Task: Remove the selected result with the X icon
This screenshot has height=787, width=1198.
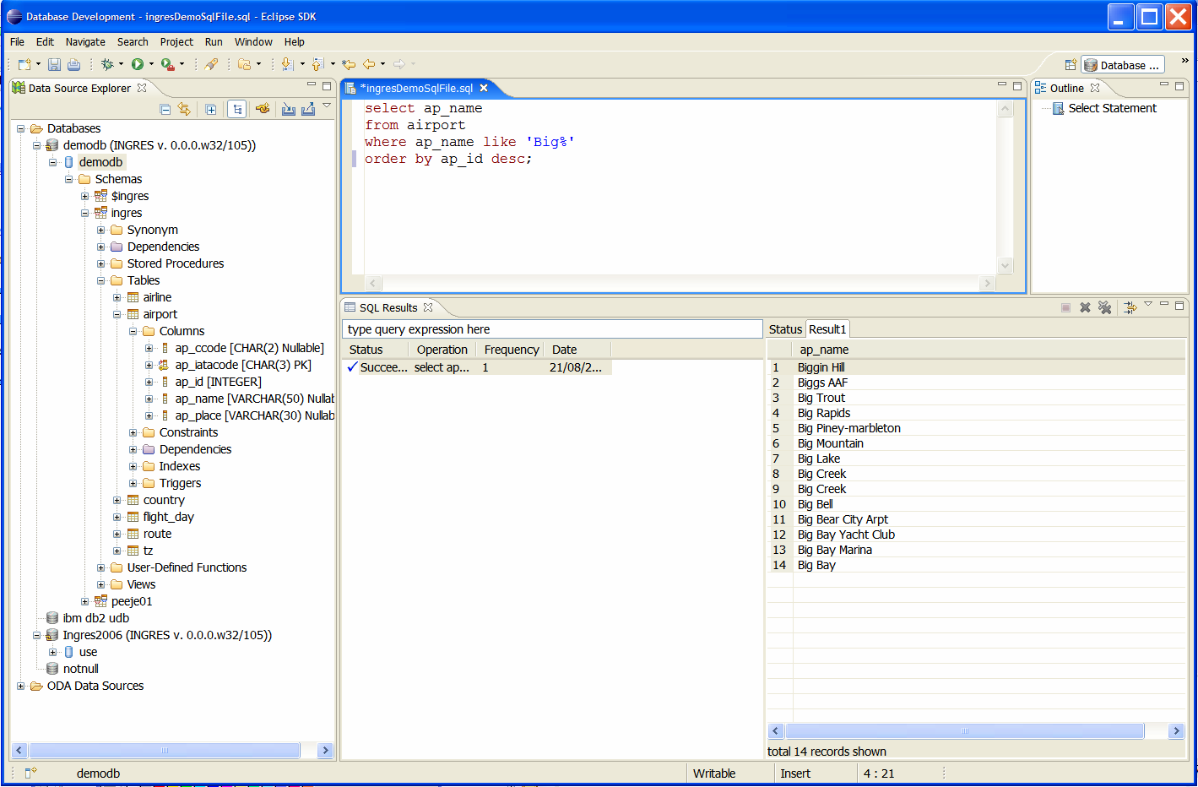Action: click(1085, 307)
